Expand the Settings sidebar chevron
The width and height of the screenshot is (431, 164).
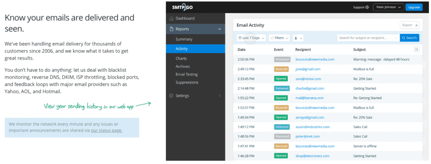point(219,96)
